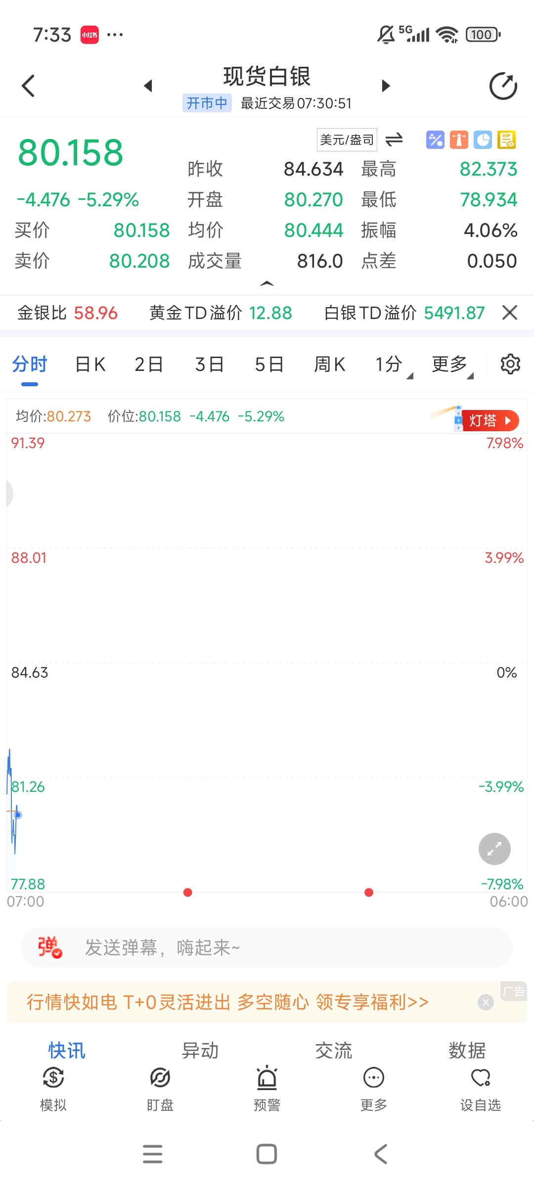The image size is (534, 1187).
Task: Open the orange lighthouse icon
Action: tap(459, 140)
